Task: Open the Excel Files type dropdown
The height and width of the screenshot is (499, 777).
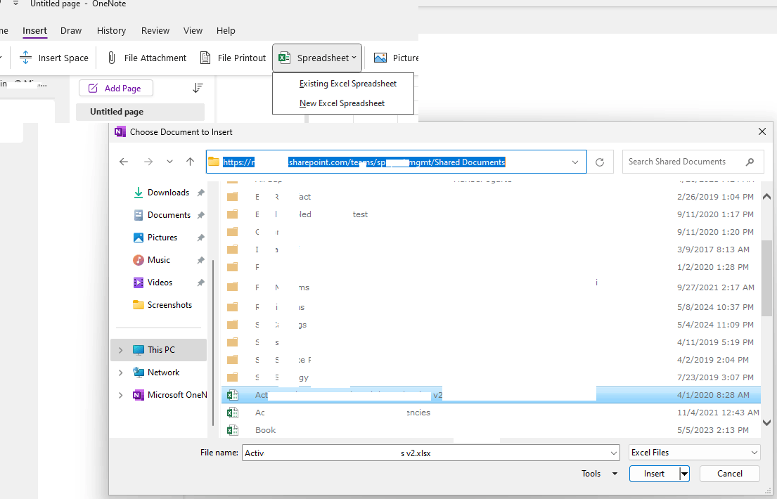Action: 694,453
